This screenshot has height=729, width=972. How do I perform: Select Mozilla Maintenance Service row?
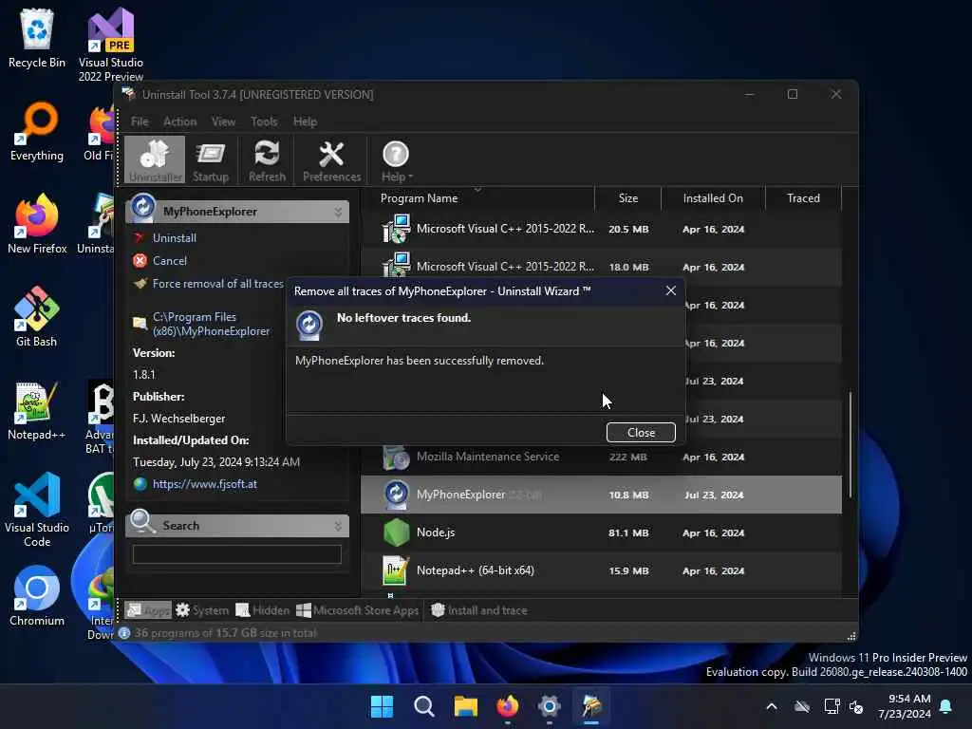[601, 457]
